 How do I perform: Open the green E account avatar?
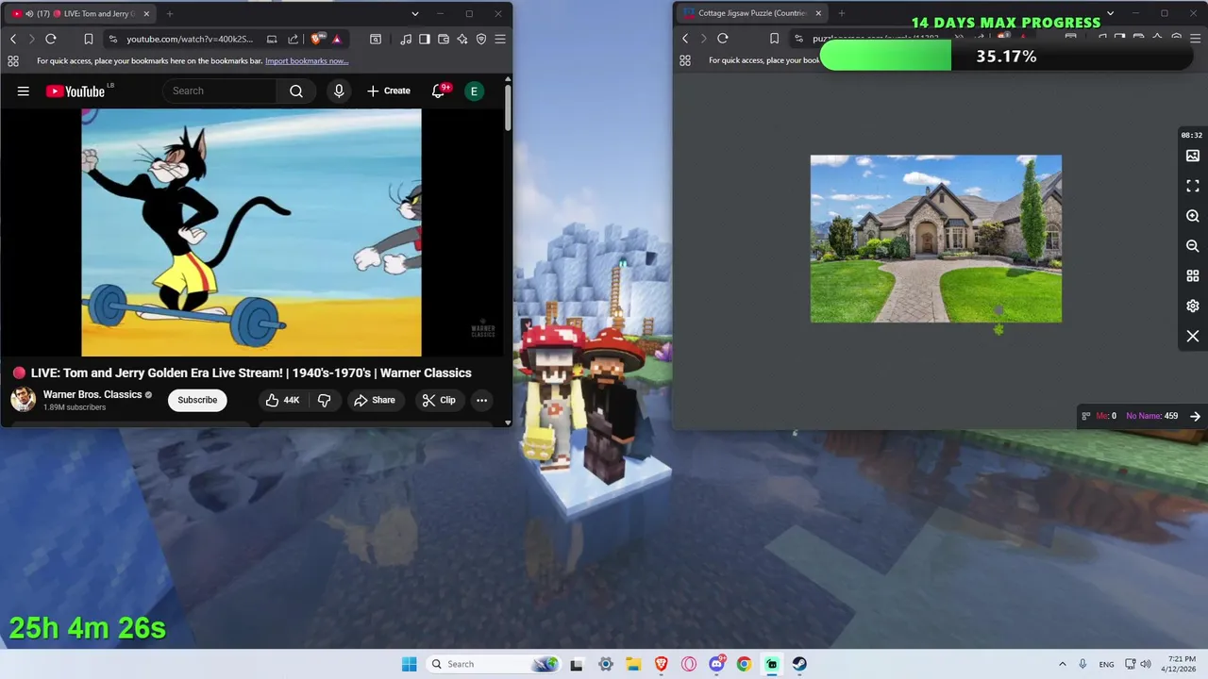(x=474, y=91)
